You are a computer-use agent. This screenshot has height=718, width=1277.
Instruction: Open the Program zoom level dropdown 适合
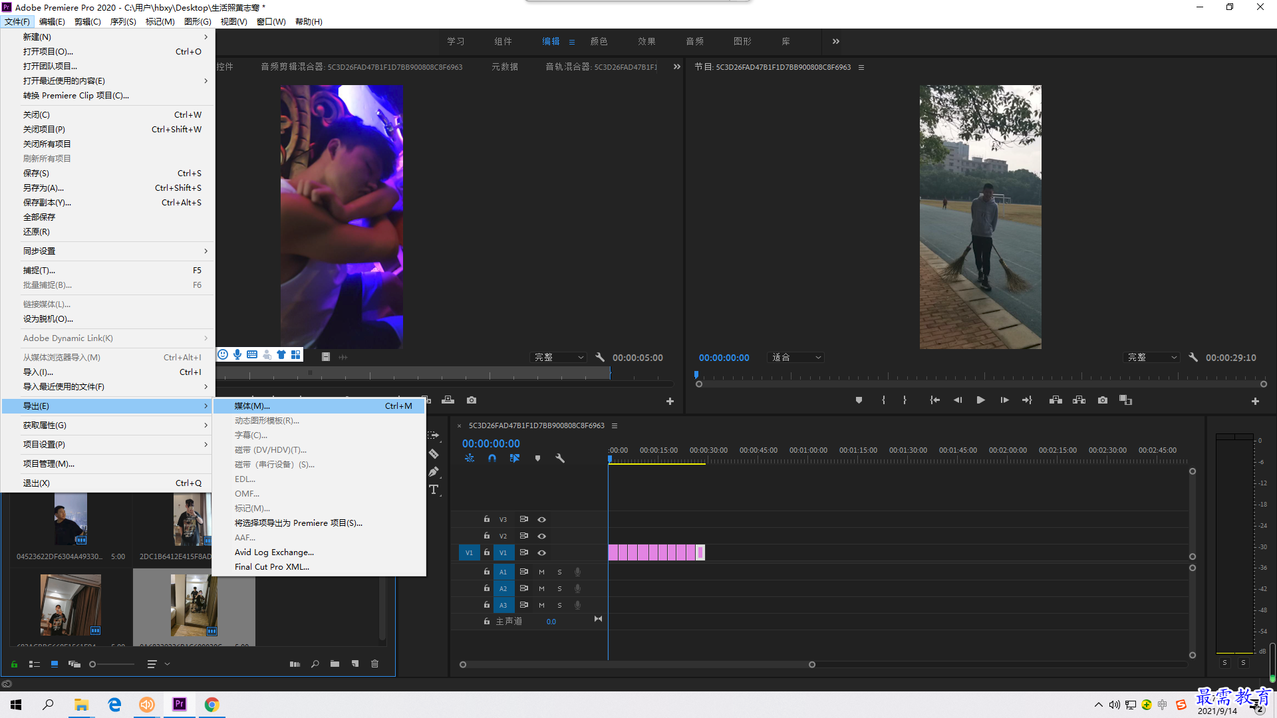click(x=795, y=358)
